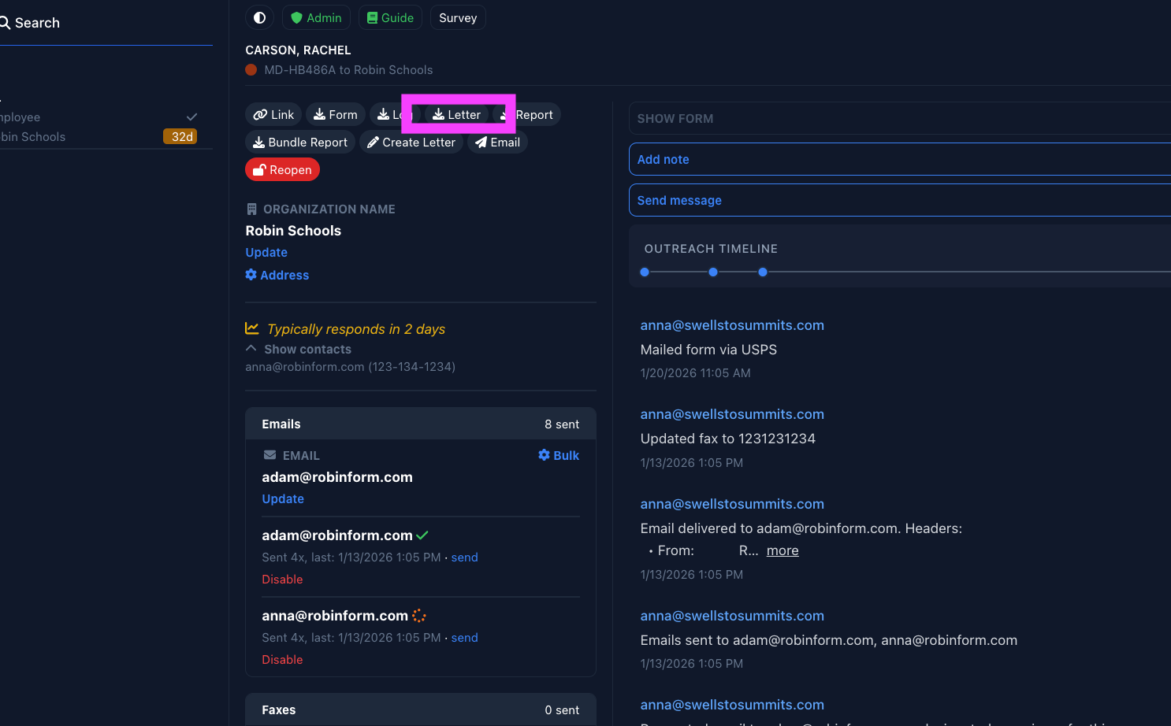Click Update under adam@robinform.com email
This screenshot has height=726, width=1171.
click(283, 498)
